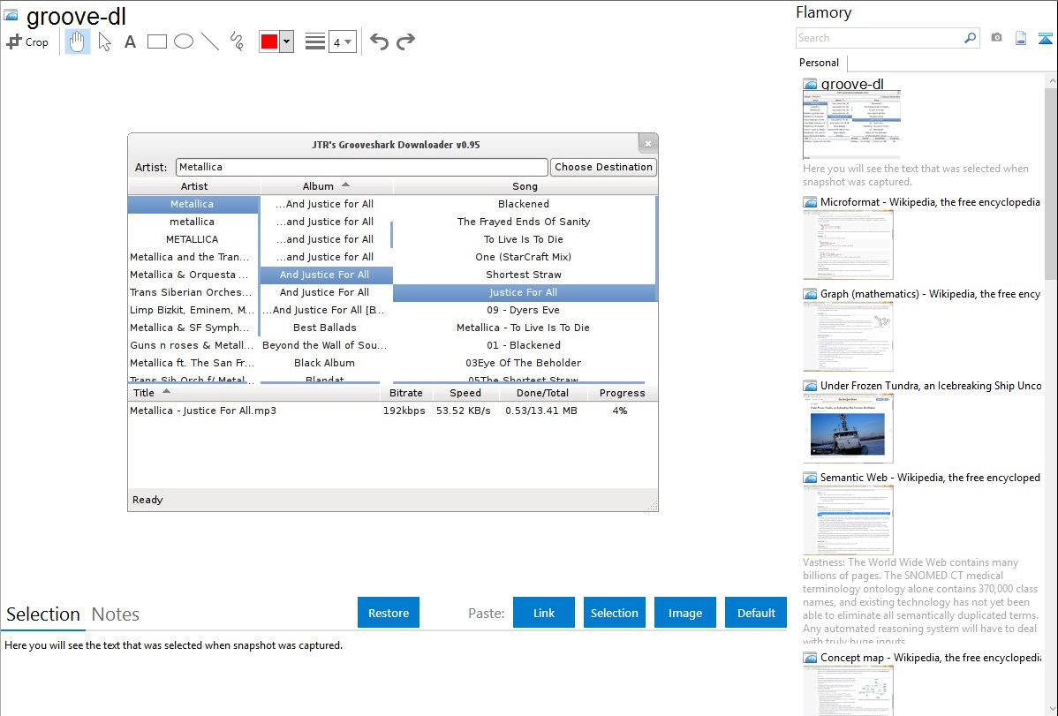This screenshot has width=1058, height=716.
Task: Open the groove-dl snapshot thumbnail
Action: [x=851, y=124]
